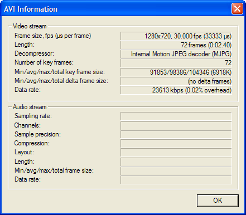Viewport: 246px width, 215px height.
Task: Click the empty audio frame size field
Action: coord(176,170)
